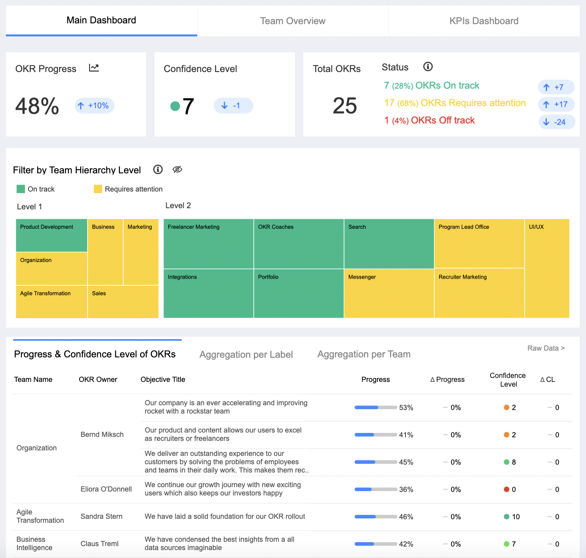Select the Freelancer Marketing treemap tile
The width and height of the screenshot is (586, 558).
pyautogui.click(x=208, y=244)
